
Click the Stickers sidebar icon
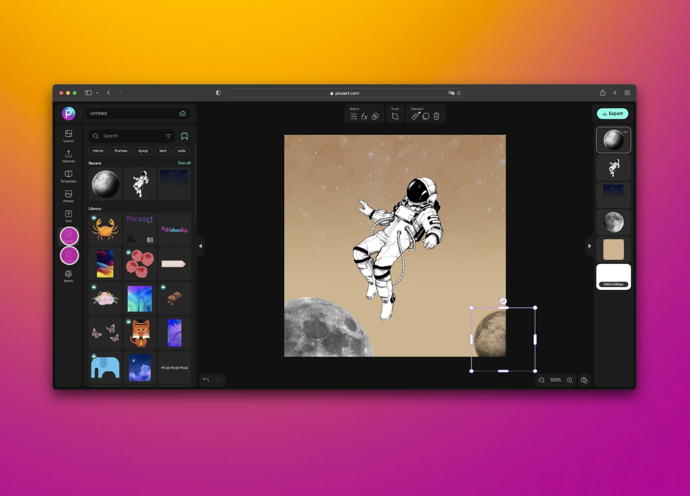pos(69,236)
